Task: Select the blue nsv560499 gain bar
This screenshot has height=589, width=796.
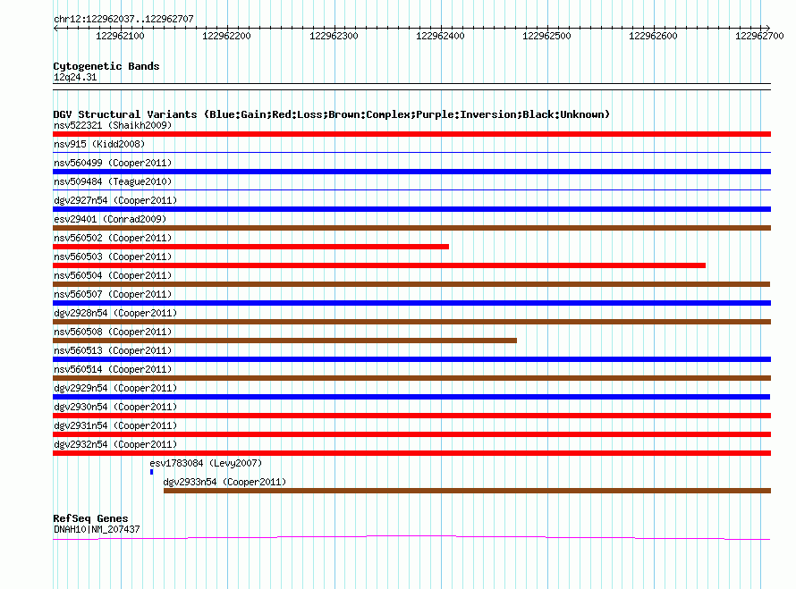Action: point(411,172)
